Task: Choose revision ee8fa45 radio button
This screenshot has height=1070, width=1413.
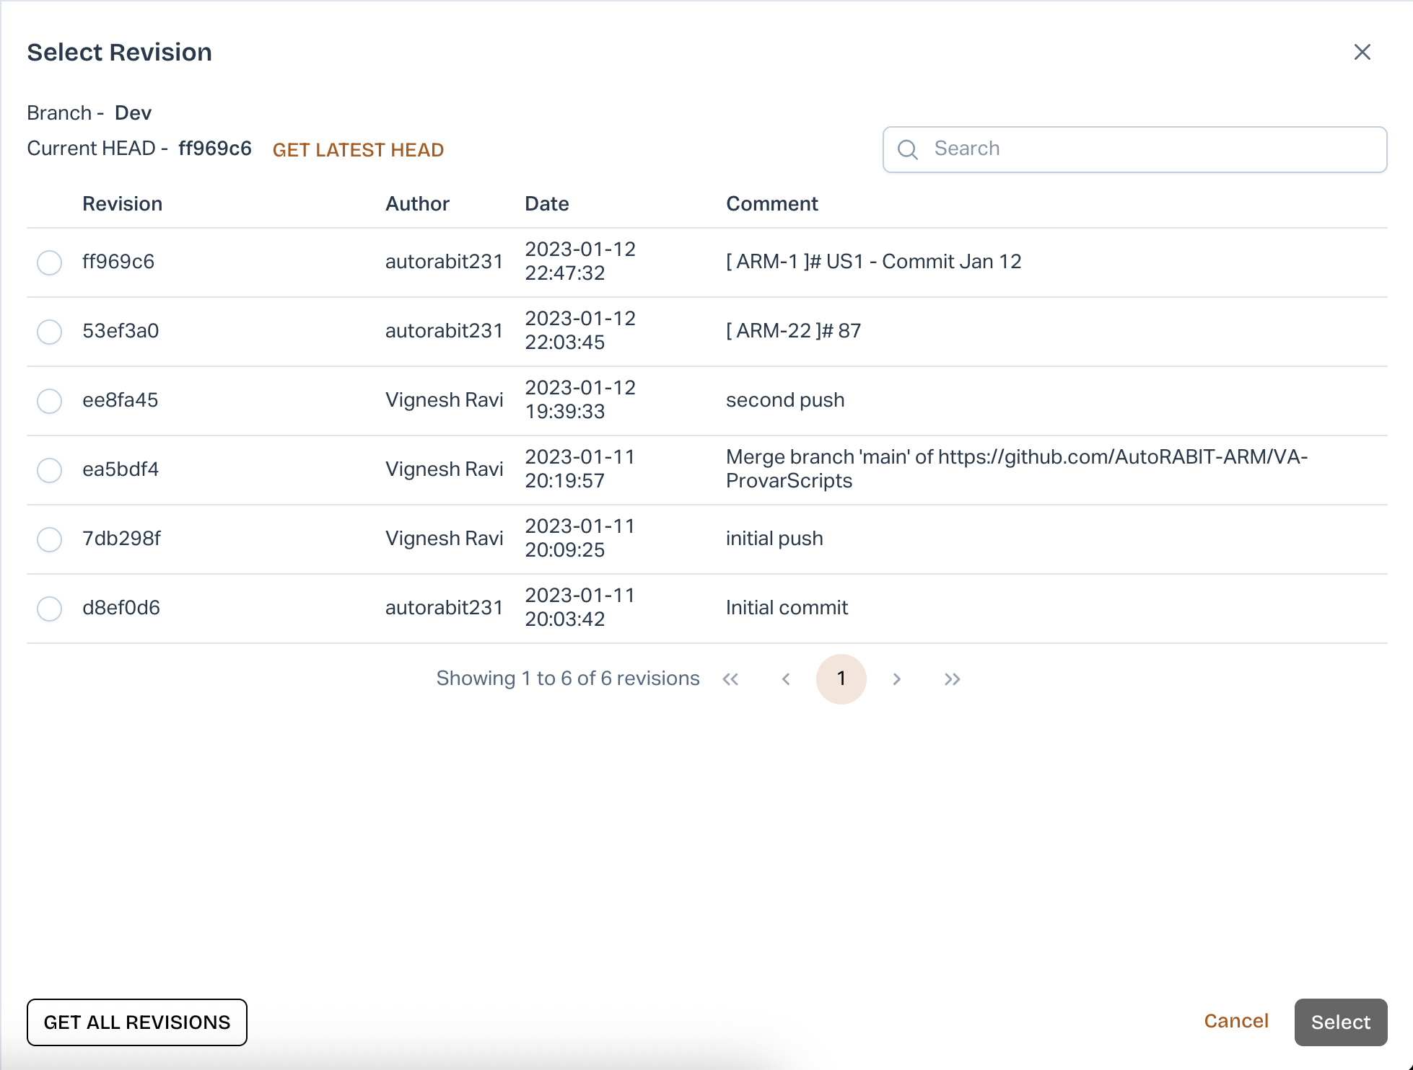Action: (50, 401)
